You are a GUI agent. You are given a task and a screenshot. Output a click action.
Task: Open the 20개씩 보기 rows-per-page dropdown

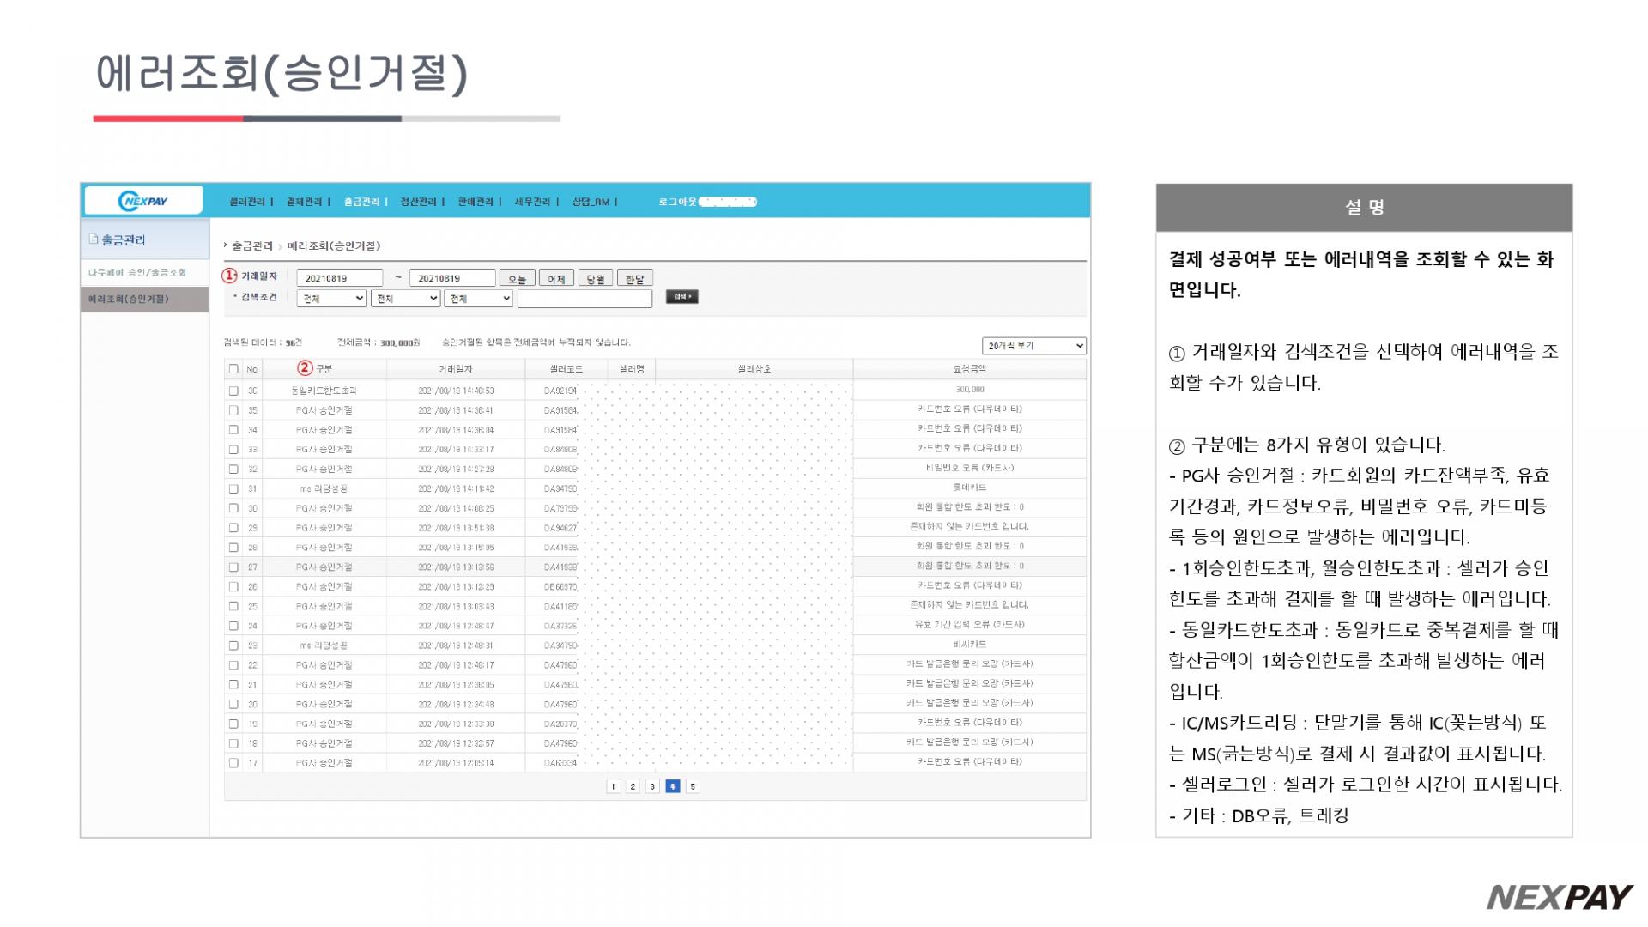[1034, 346]
